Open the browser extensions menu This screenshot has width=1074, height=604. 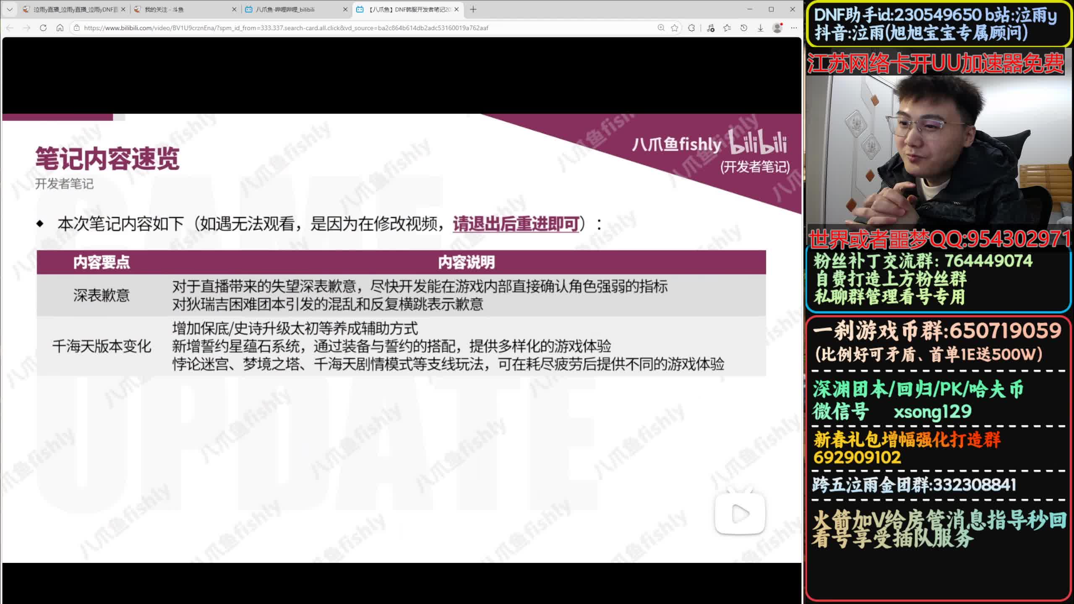tap(691, 28)
